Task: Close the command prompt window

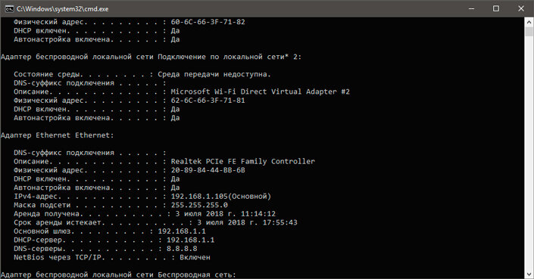Action: pyautogui.click(x=521, y=9)
